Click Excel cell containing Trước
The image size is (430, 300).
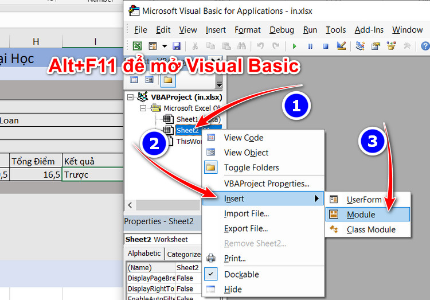[93, 175]
